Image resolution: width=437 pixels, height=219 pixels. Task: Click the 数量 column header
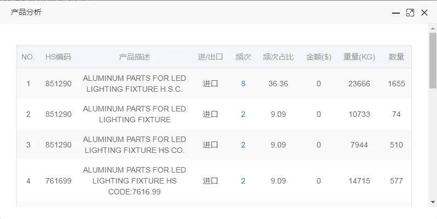[396, 57]
